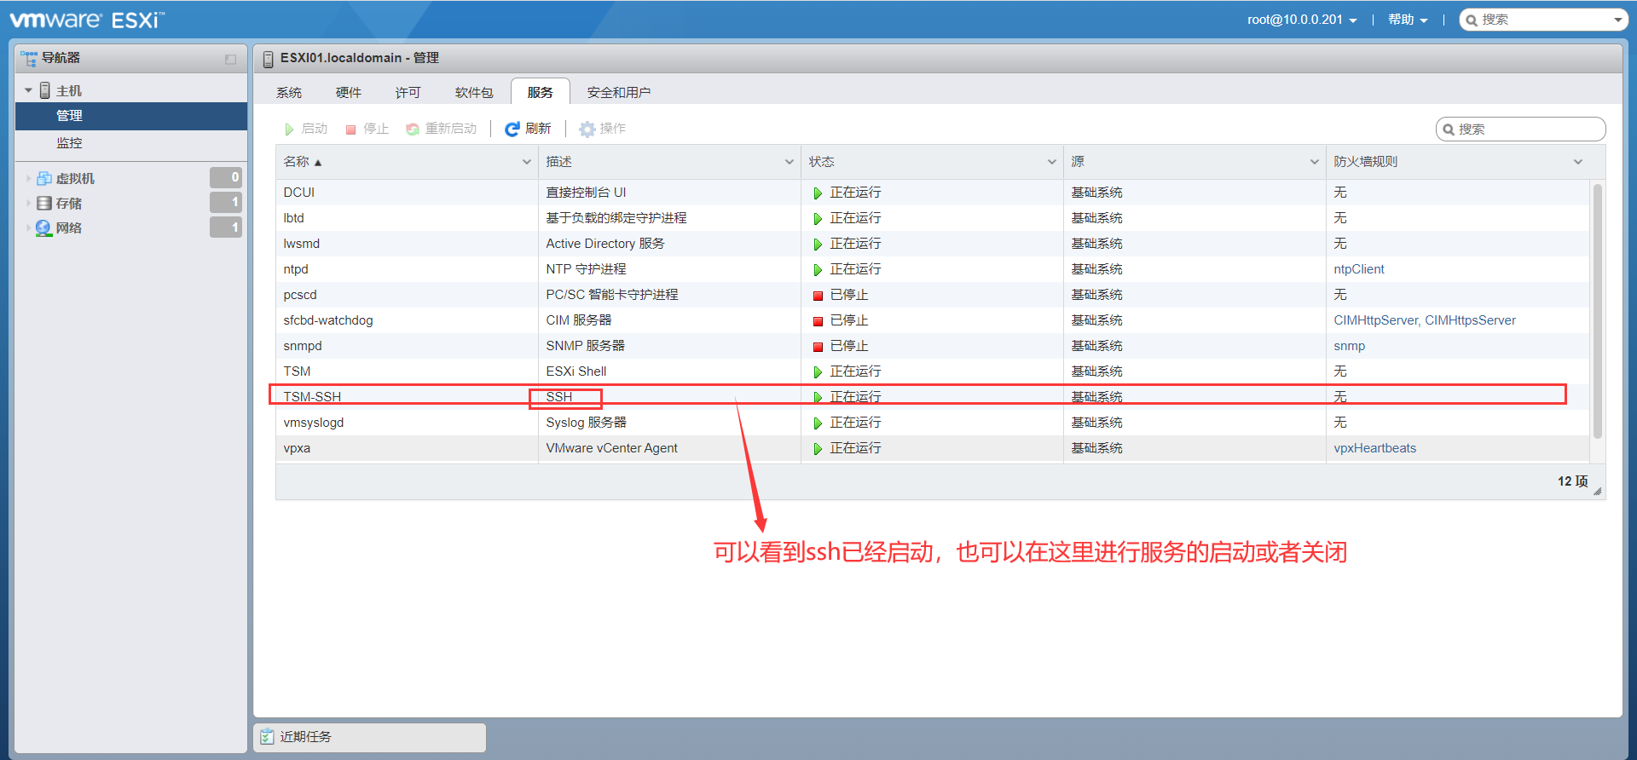This screenshot has height=760, width=1637.
Task: Select the TSM-SSH service row
Action: [933, 397]
